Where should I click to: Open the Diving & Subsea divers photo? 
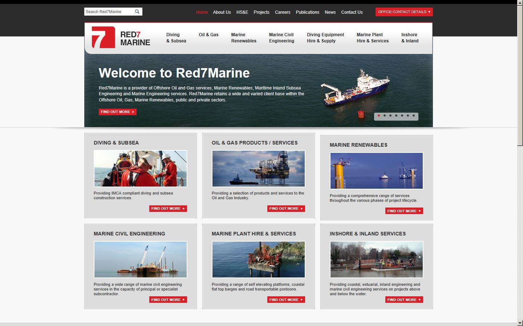(x=140, y=169)
